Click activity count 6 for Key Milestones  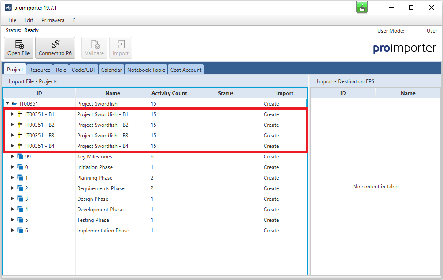click(x=169, y=157)
